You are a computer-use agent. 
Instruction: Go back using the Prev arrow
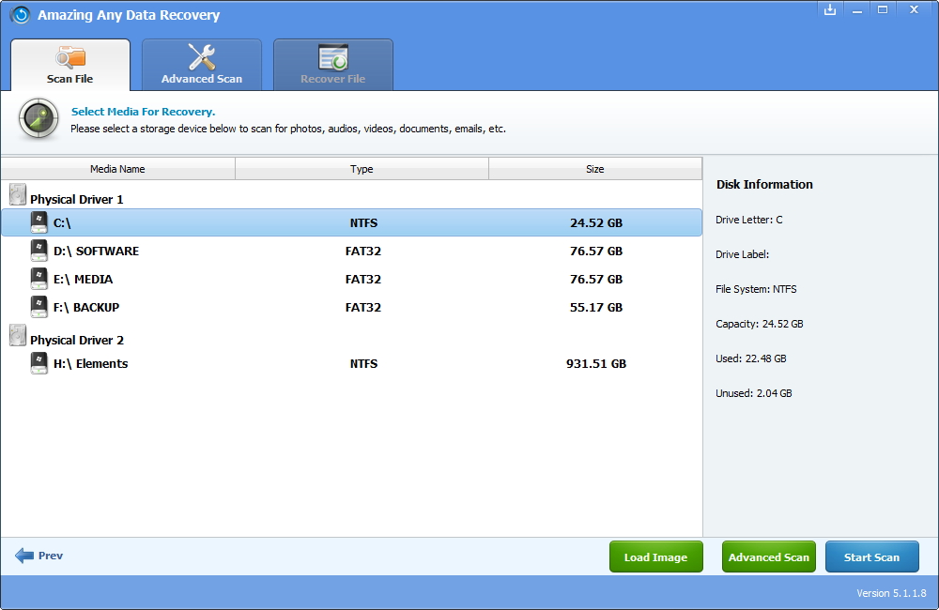click(x=25, y=556)
